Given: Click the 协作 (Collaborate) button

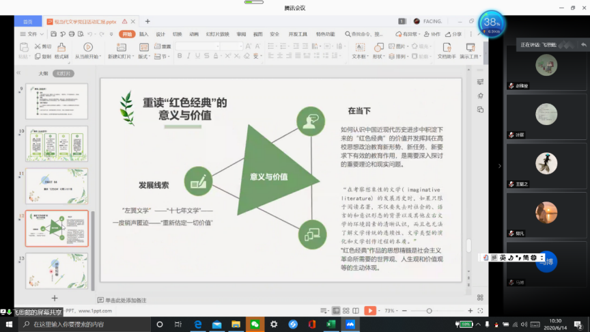Looking at the screenshot, I should click(x=432, y=33).
